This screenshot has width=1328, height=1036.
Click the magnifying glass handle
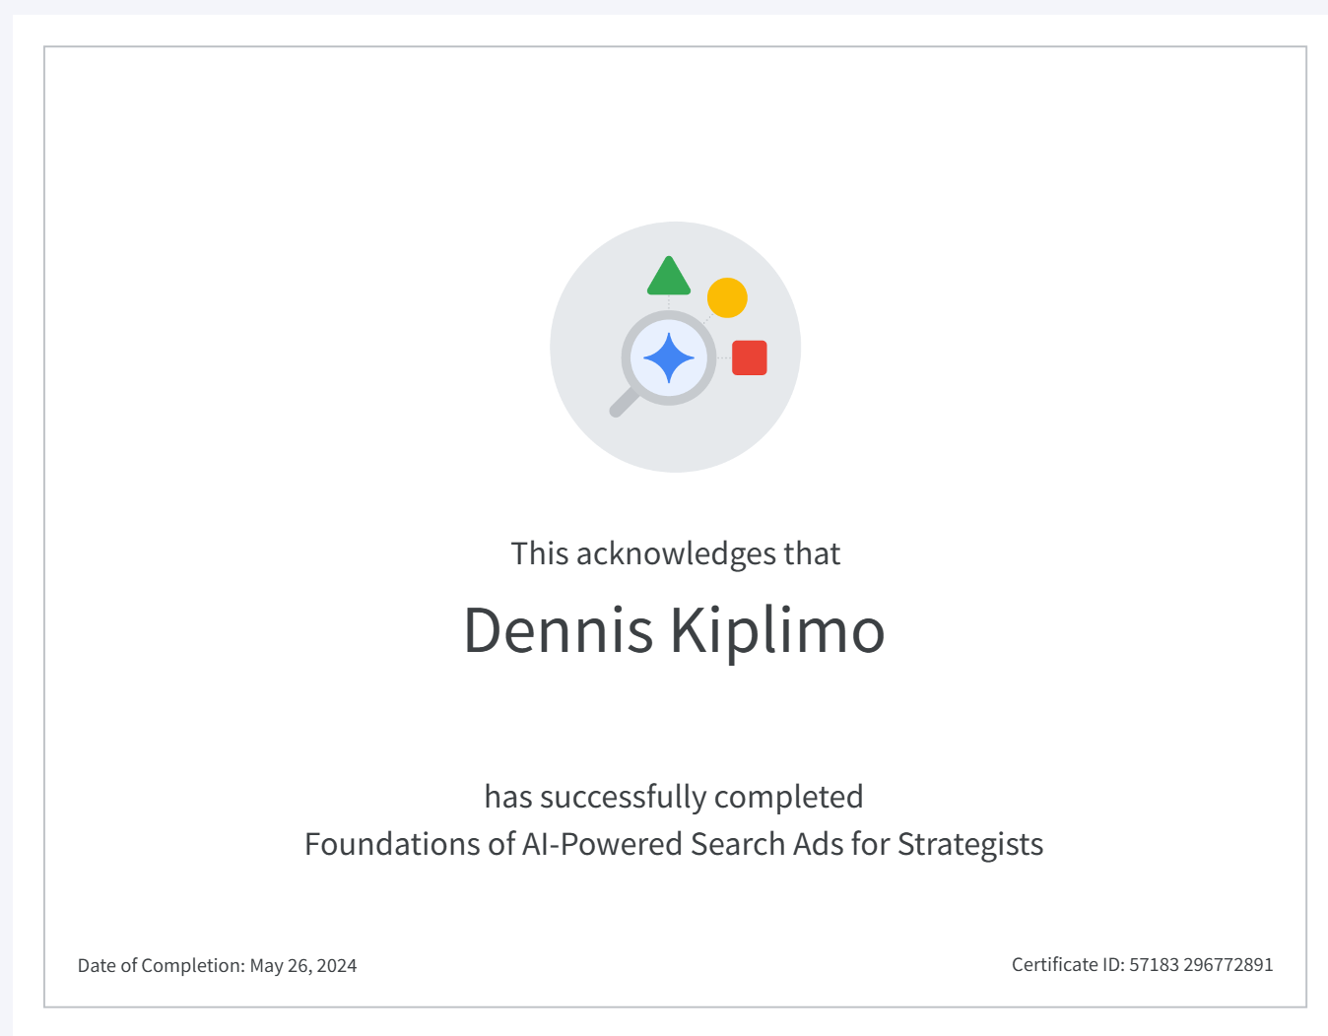tap(624, 403)
